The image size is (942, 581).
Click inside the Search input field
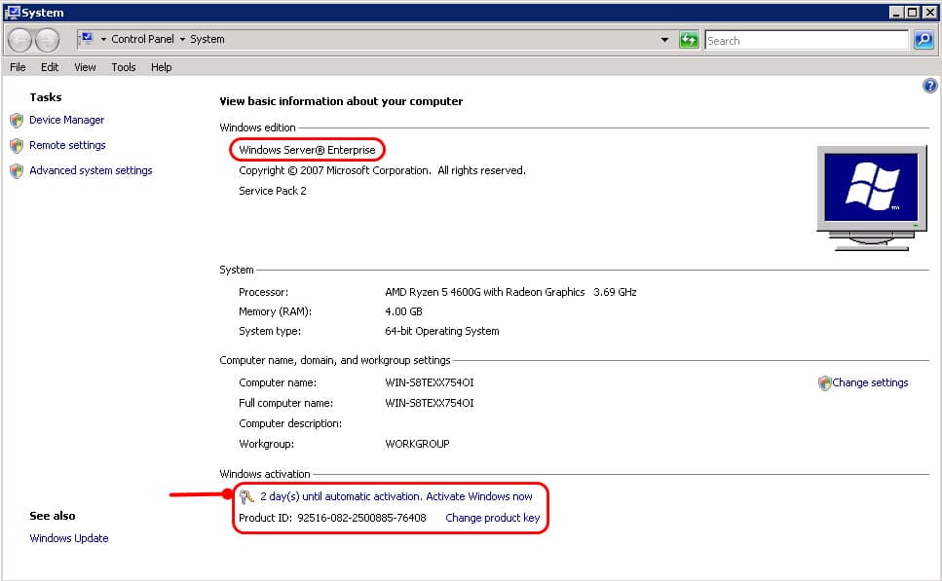coord(807,40)
